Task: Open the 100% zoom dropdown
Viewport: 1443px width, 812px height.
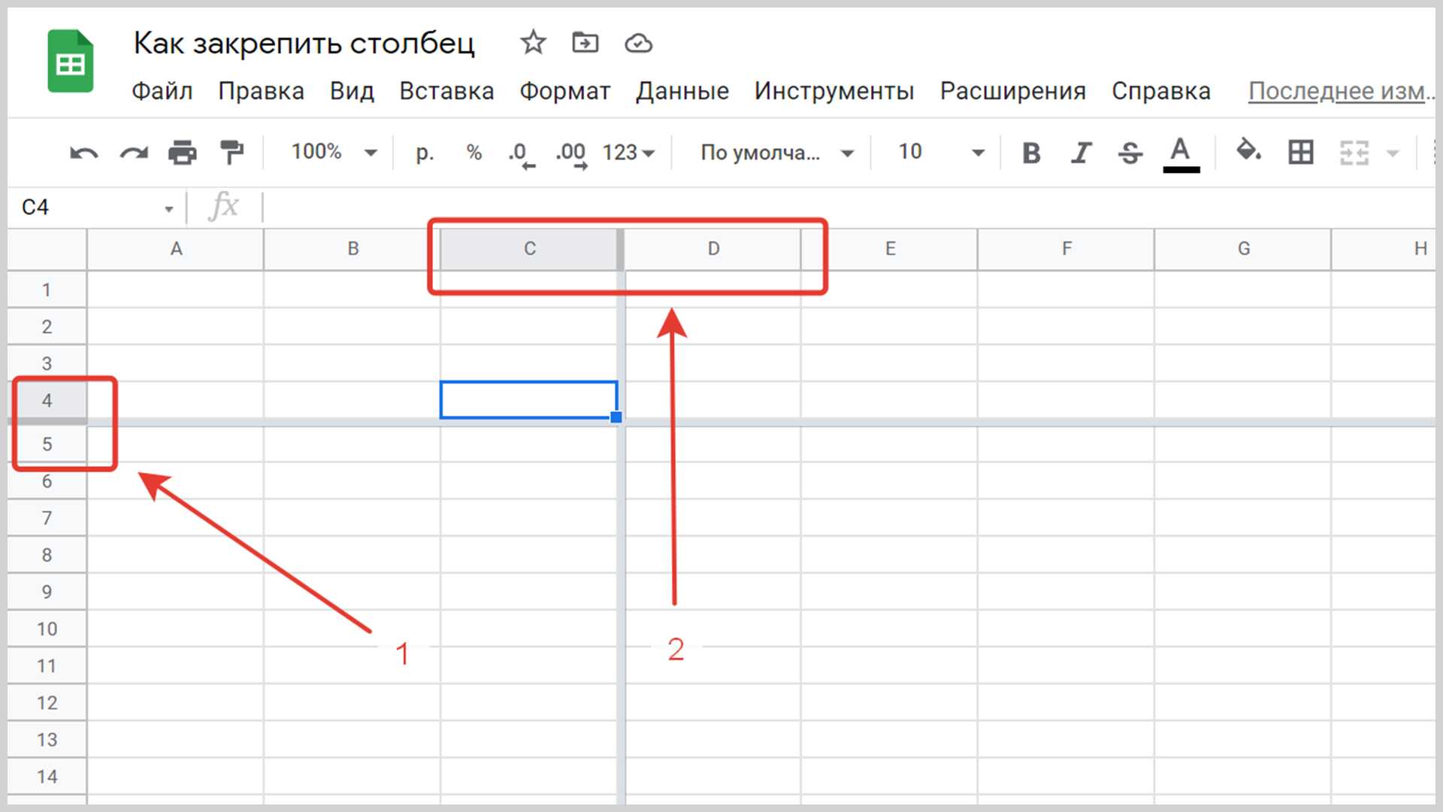Action: [x=334, y=153]
